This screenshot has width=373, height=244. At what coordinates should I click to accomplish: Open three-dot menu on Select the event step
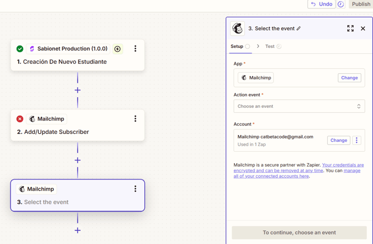point(135,189)
